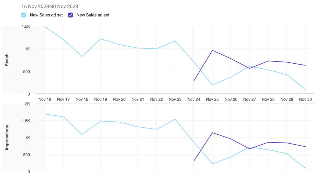This screenshot has height=176, width=319.
Task: Click the purple Impressions end point at Nov 30
Action: click(x=305, y=147)
